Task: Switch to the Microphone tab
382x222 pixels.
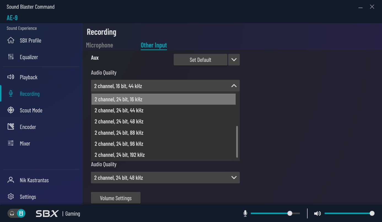Action: tap(99, 45)
